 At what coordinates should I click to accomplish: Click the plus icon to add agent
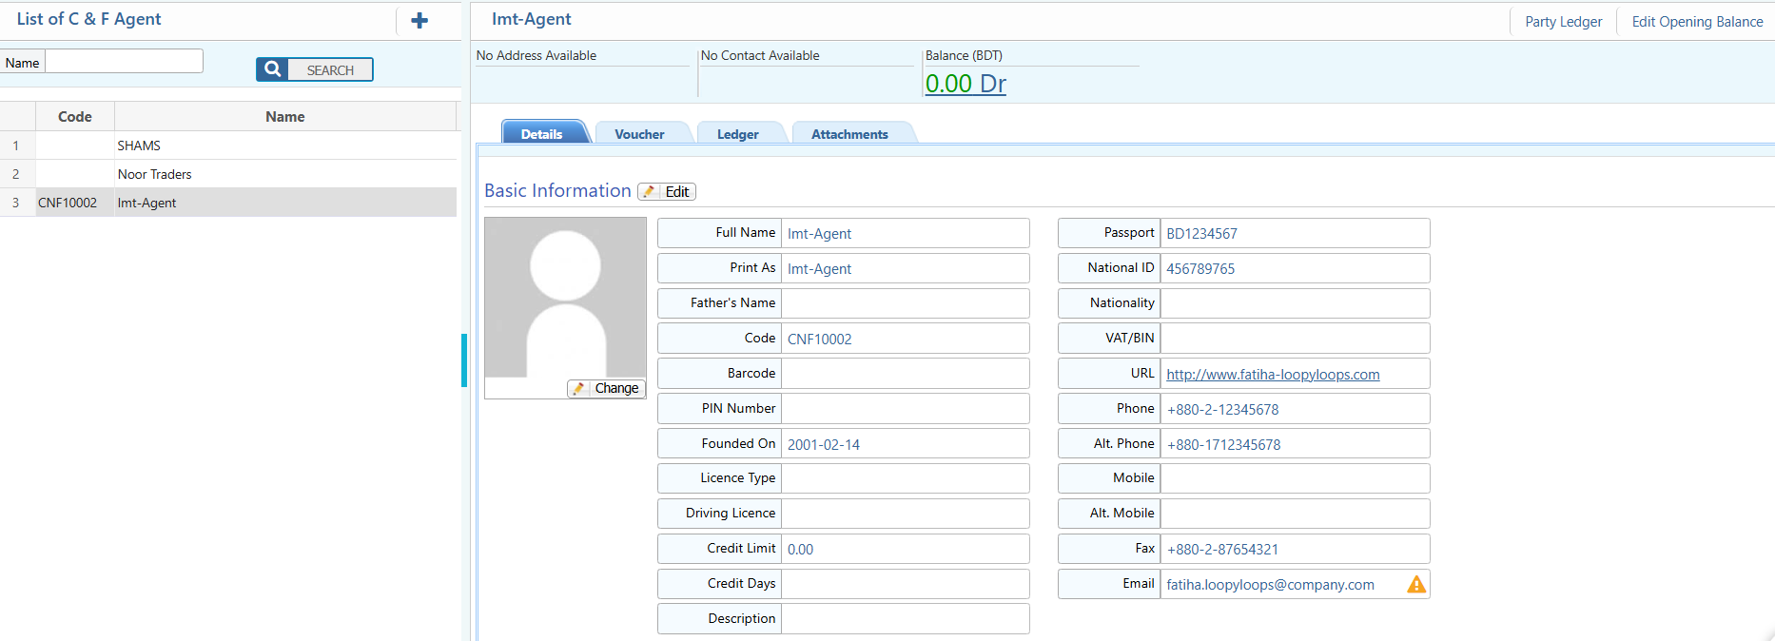click(x=419, y=21)
